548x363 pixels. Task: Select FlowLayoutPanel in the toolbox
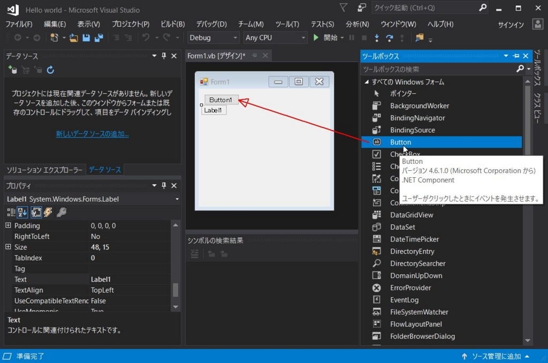[x=442, y=324]
